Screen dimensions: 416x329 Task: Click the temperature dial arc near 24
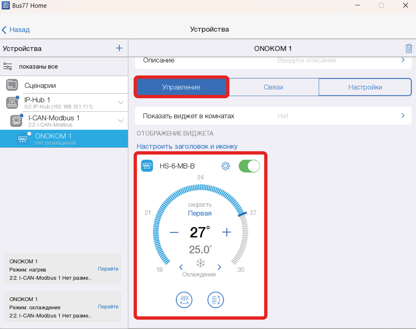point(201,187)
